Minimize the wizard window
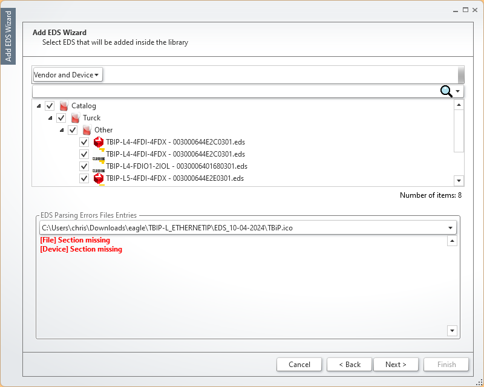 456,10
